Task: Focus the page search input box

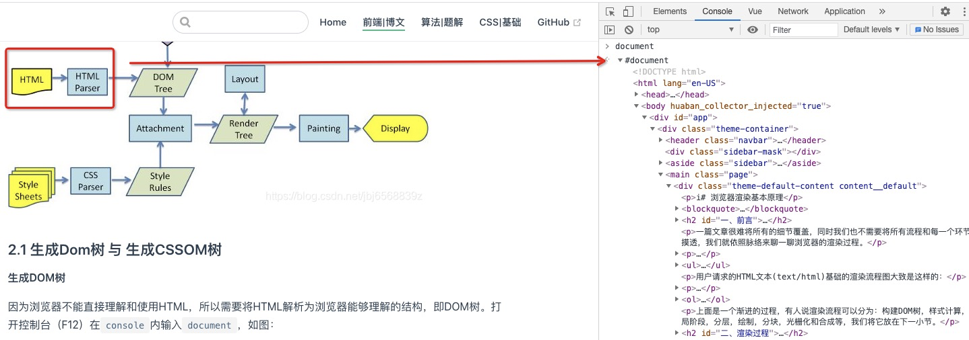Action: click(241, 22)
